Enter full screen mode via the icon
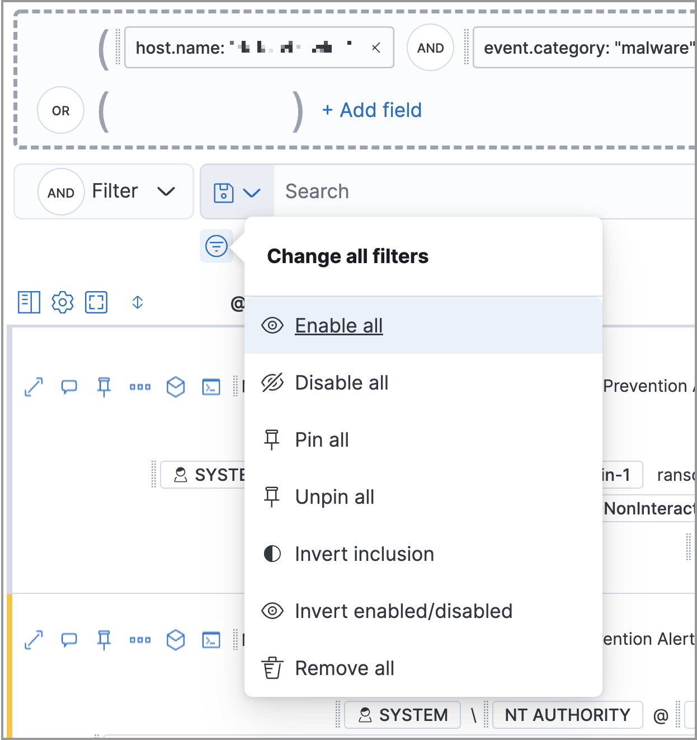The height and width of the screenshot is (740, 697). click(x=96, y=302)
